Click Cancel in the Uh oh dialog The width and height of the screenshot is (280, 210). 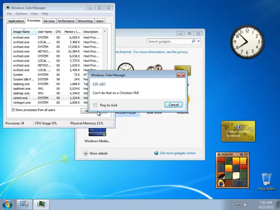[x=173, y=105]
